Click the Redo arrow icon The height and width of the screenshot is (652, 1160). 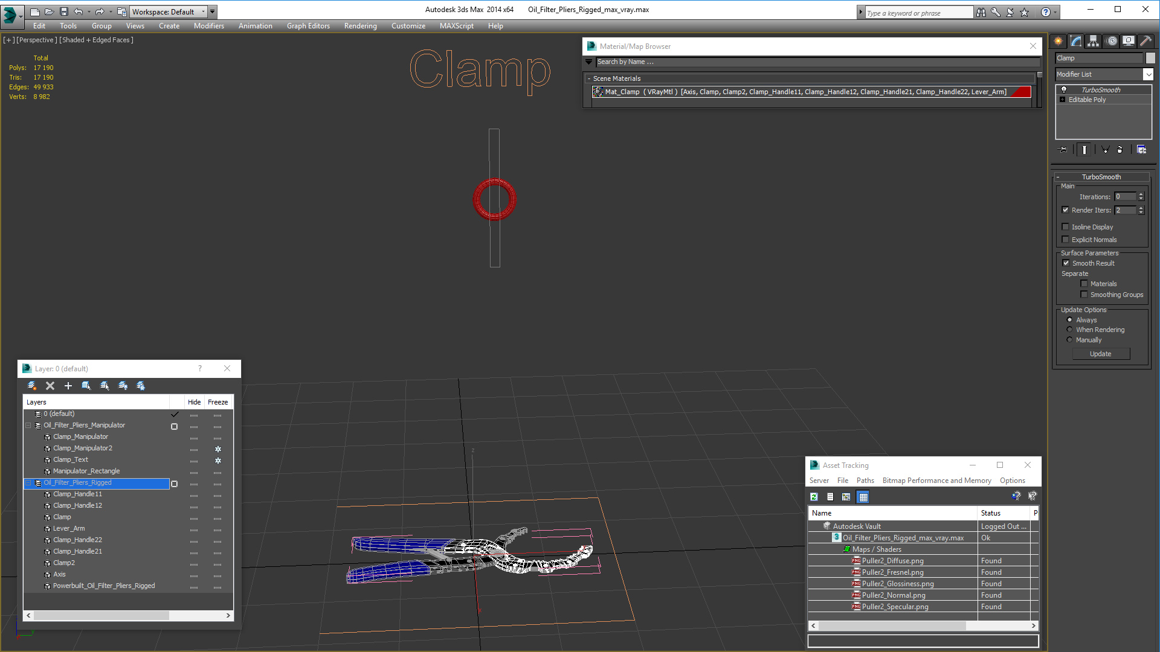100,11
